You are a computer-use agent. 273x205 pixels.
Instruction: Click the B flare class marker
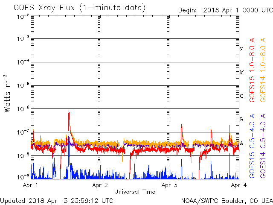point(241,120)
